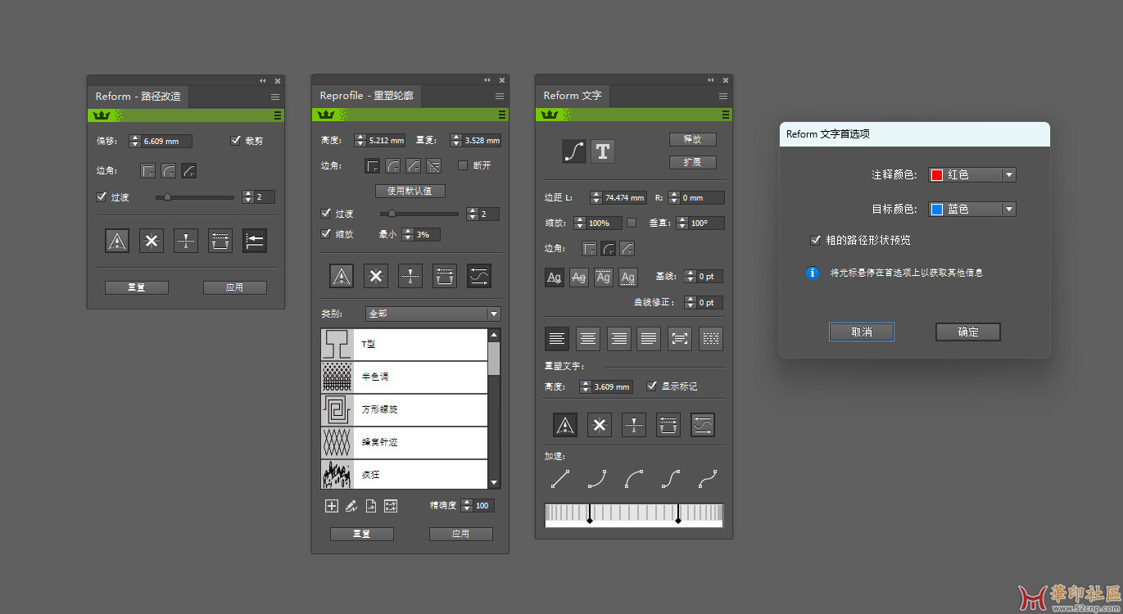
Task: Toggle the checkbox next to 缩放 100% field
Action: [632, 222]
